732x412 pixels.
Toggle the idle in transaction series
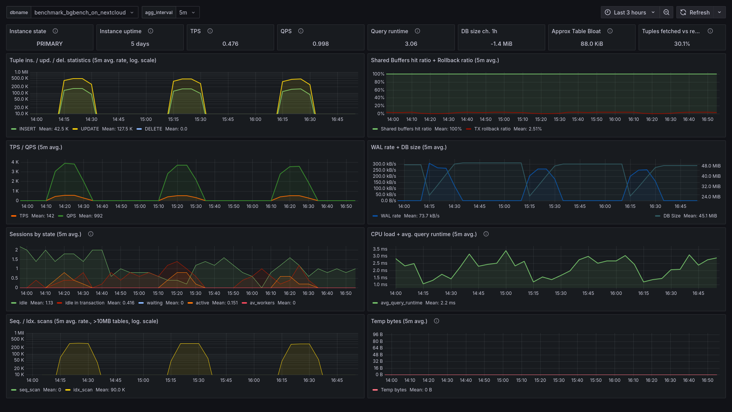[84, 303]
